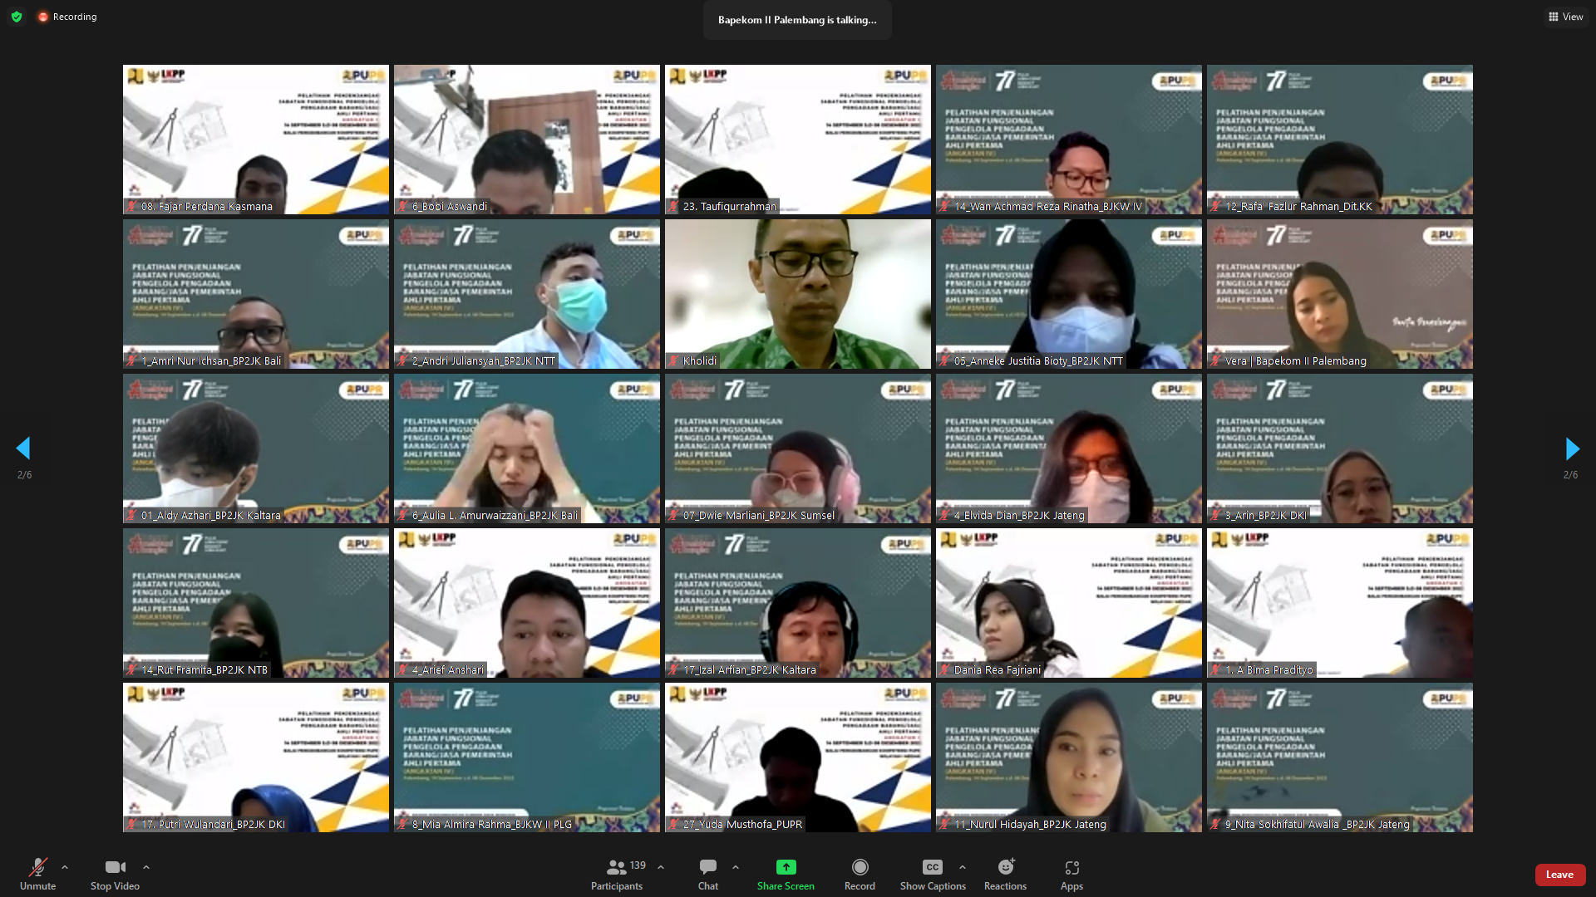1596x897 pixels.
Task: Select tile of Vera | Bapekom II Palembang
Action: click(1340, 294)
